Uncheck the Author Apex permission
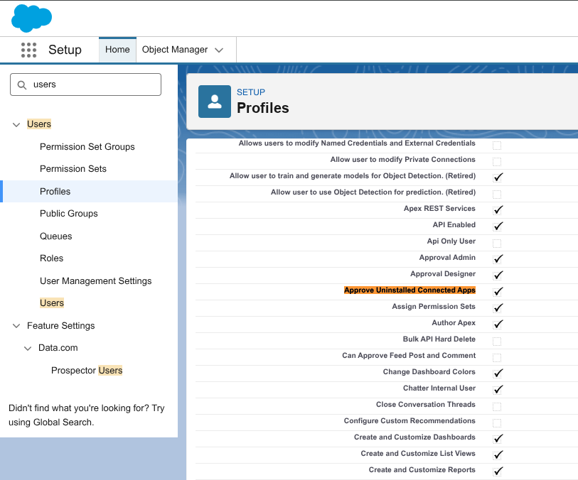 click(498, 323)
